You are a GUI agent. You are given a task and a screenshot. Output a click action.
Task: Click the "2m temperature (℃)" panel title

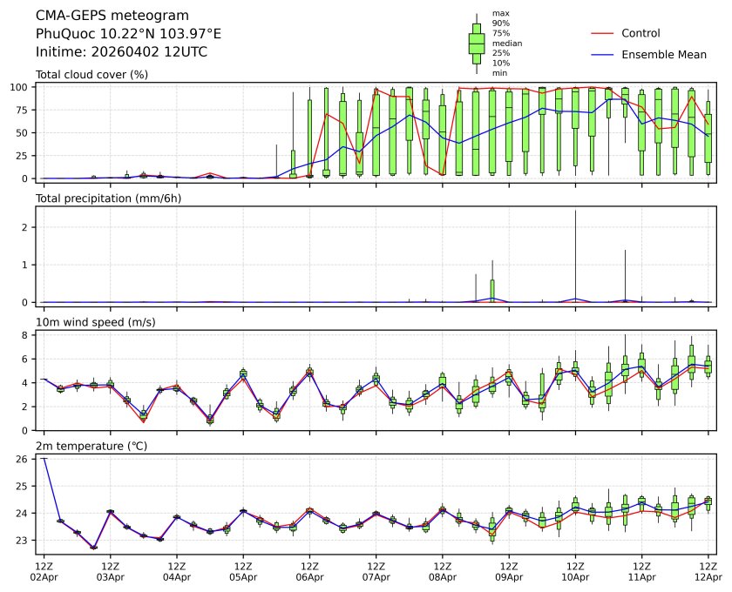pos(95,446)
